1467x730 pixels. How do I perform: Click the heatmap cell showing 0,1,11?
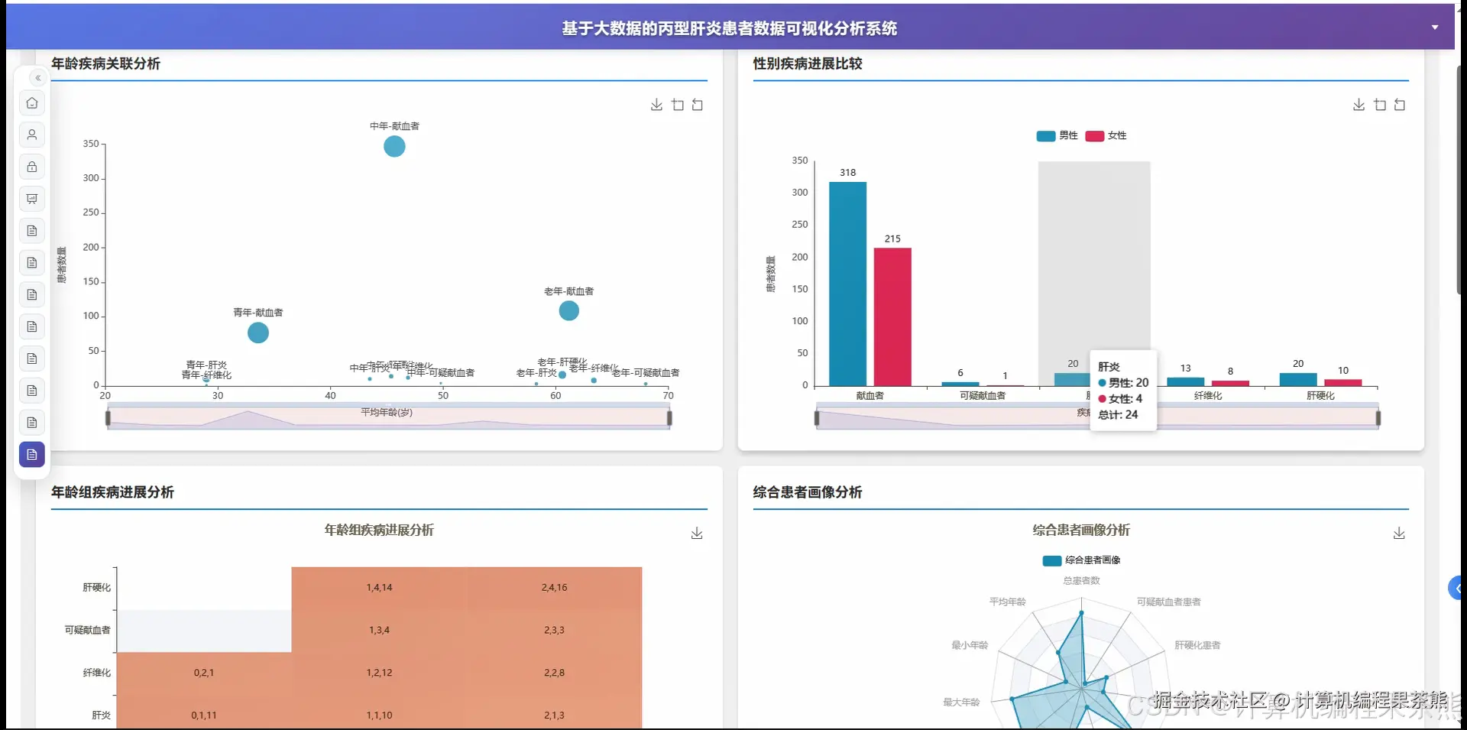[x=204, y=712]
